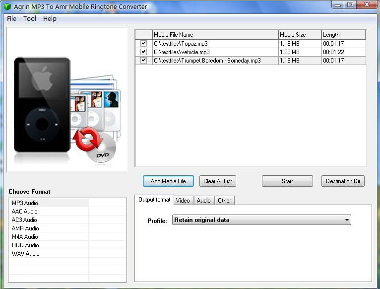Screen dimensions: 380x289
Task: Click the iPod and DVD preview image
Action: coord(67,99)
